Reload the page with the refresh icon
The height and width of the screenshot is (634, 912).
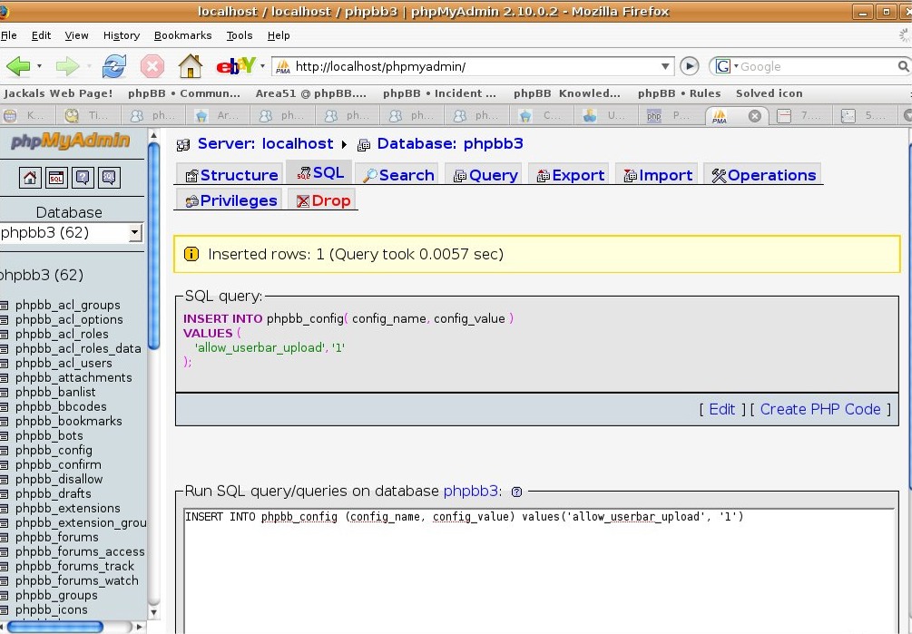[x=114, y=66]
